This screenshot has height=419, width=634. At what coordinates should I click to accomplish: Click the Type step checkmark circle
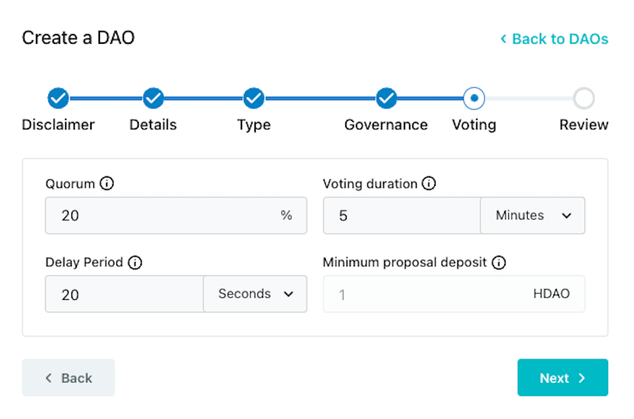254,99
